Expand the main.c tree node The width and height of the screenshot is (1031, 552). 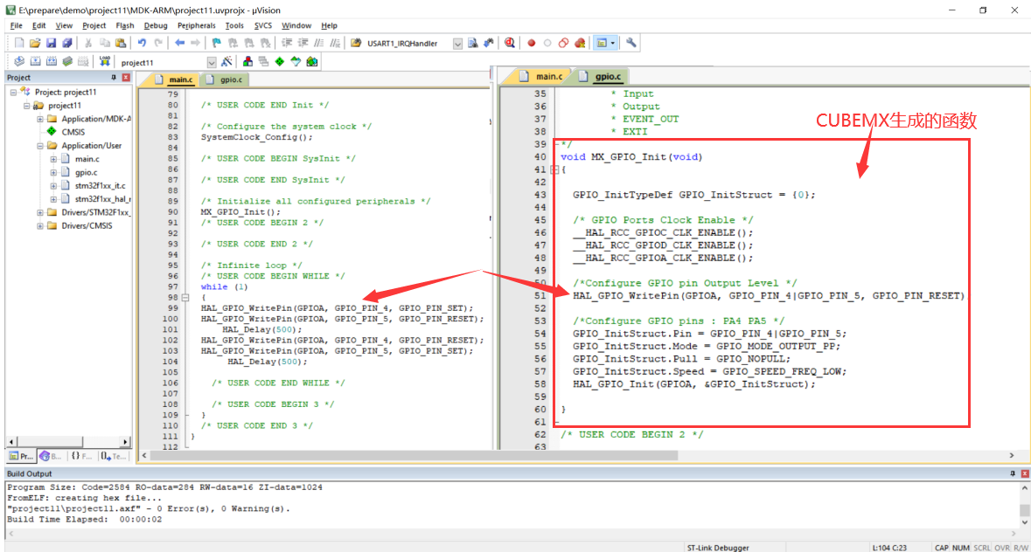coord(53,159)
